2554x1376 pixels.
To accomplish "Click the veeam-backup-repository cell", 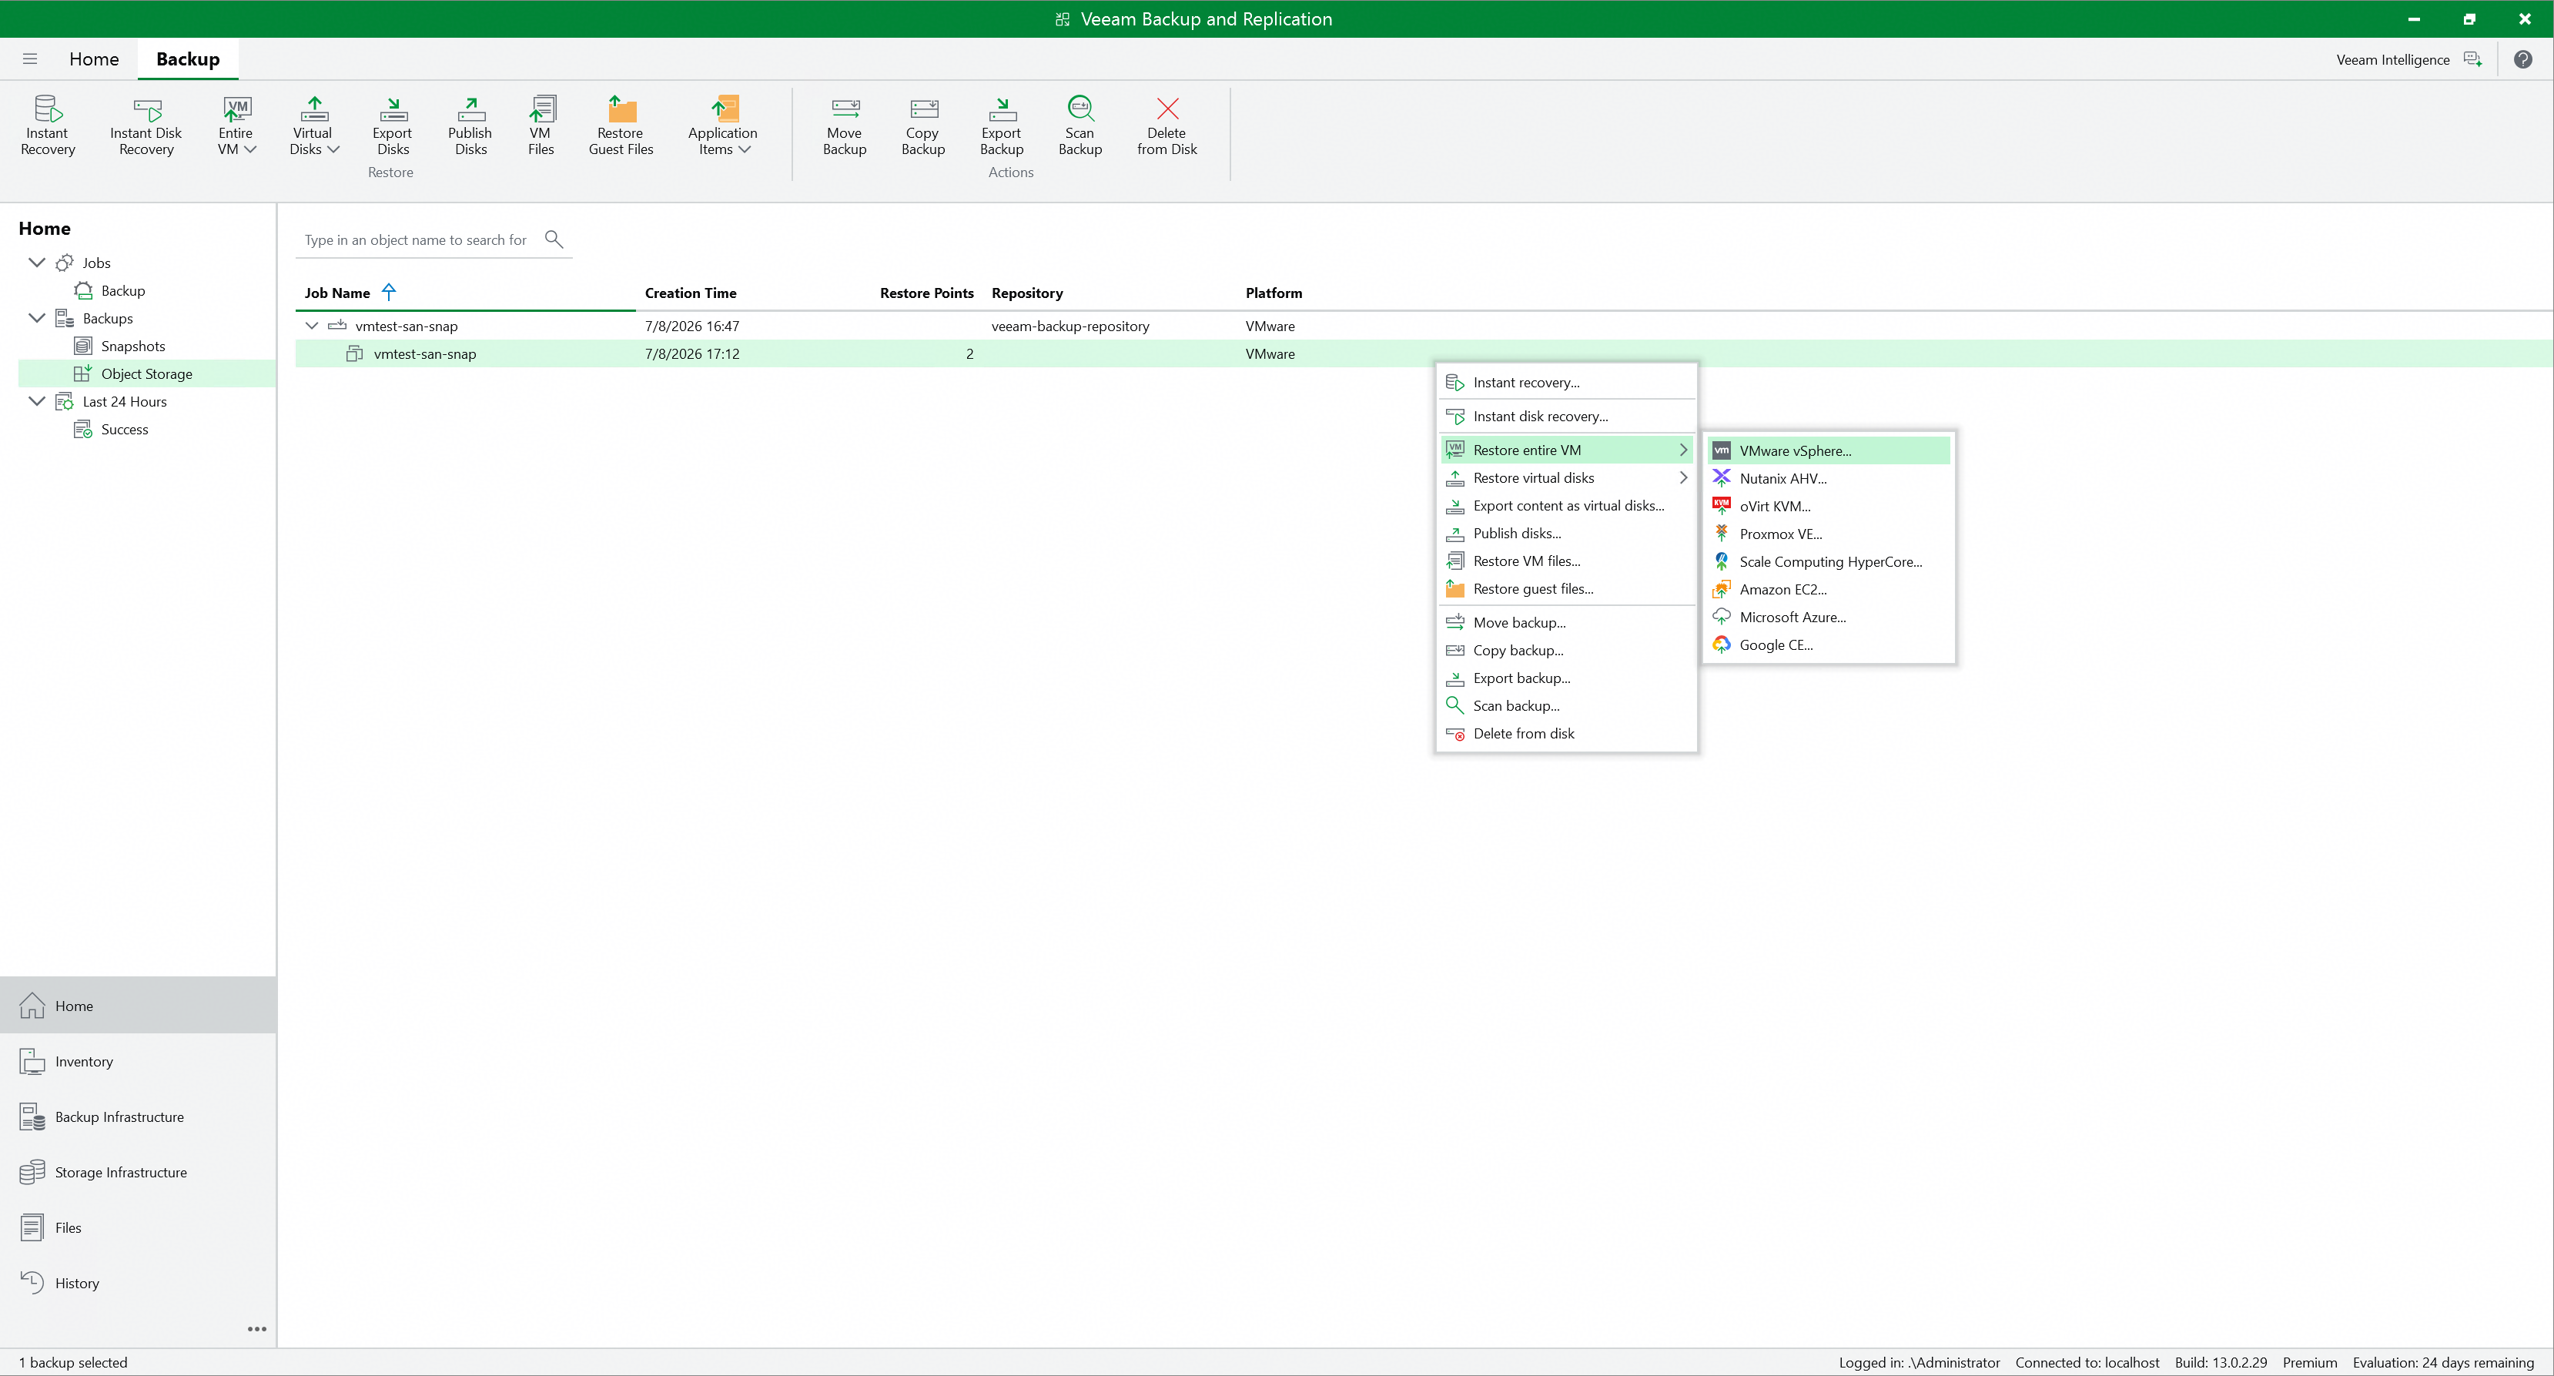I will 1069,326.
